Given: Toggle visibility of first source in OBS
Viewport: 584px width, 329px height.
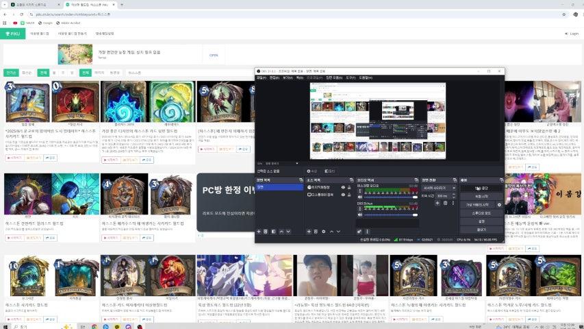Looking at the screenshot, I should pos(343,187).
